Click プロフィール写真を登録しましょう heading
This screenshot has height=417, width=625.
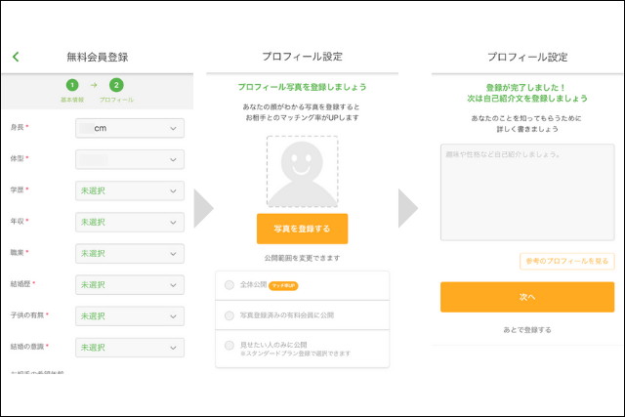click(302, 87)
